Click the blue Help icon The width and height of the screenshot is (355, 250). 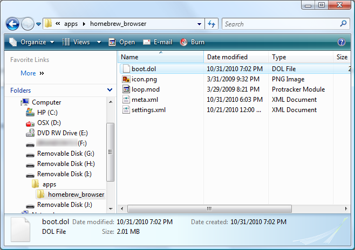pos(341,42)
